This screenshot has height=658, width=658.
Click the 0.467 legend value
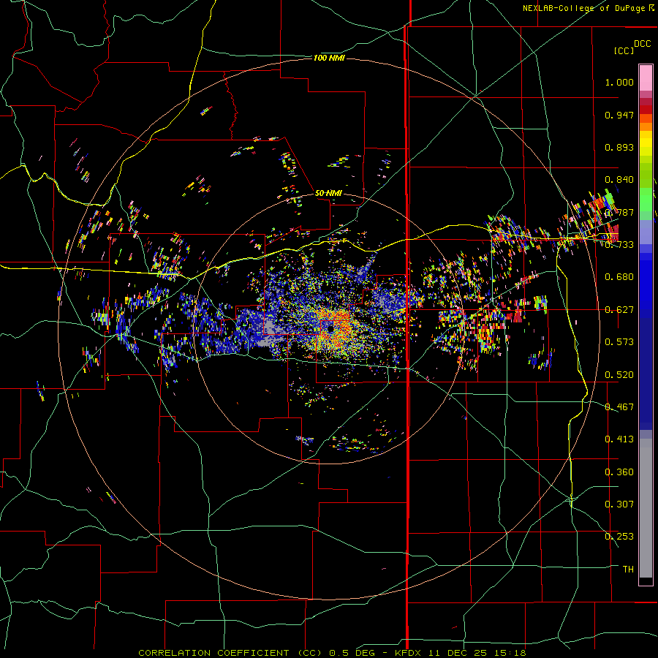coord(619,407)
